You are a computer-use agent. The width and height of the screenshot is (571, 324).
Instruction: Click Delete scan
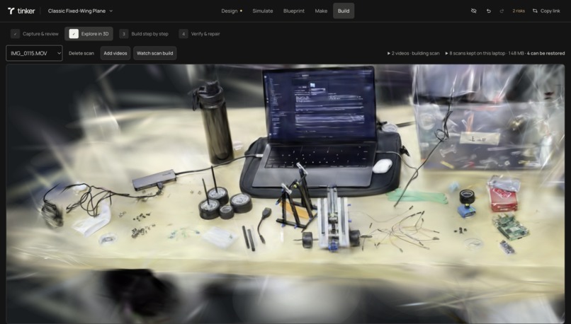click(81, 53)
